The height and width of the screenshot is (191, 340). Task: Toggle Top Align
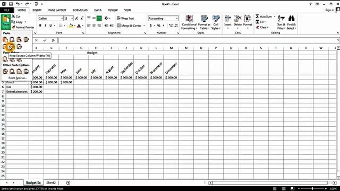coord(89,19)
